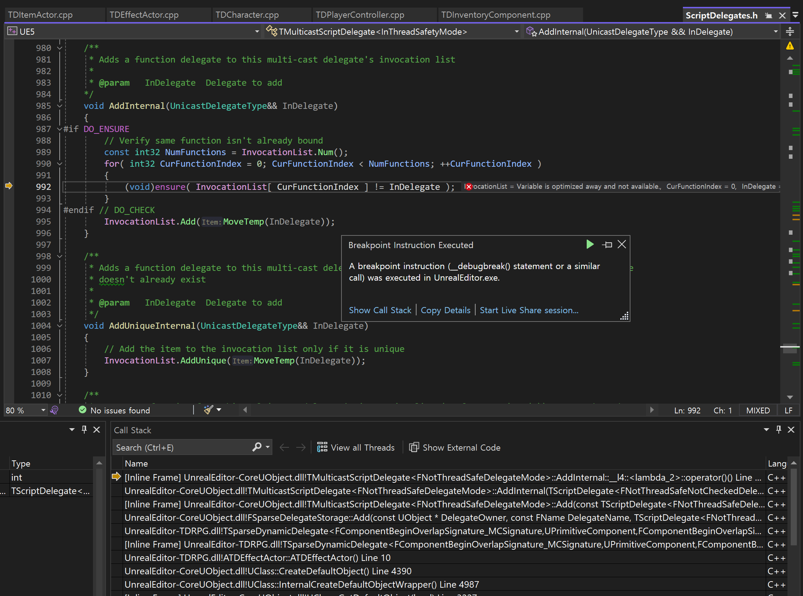This screenshot has height=596, width=803.
Task: Collapse the #if DO_ENSURE block fold arrow
Action: [60, 129]
